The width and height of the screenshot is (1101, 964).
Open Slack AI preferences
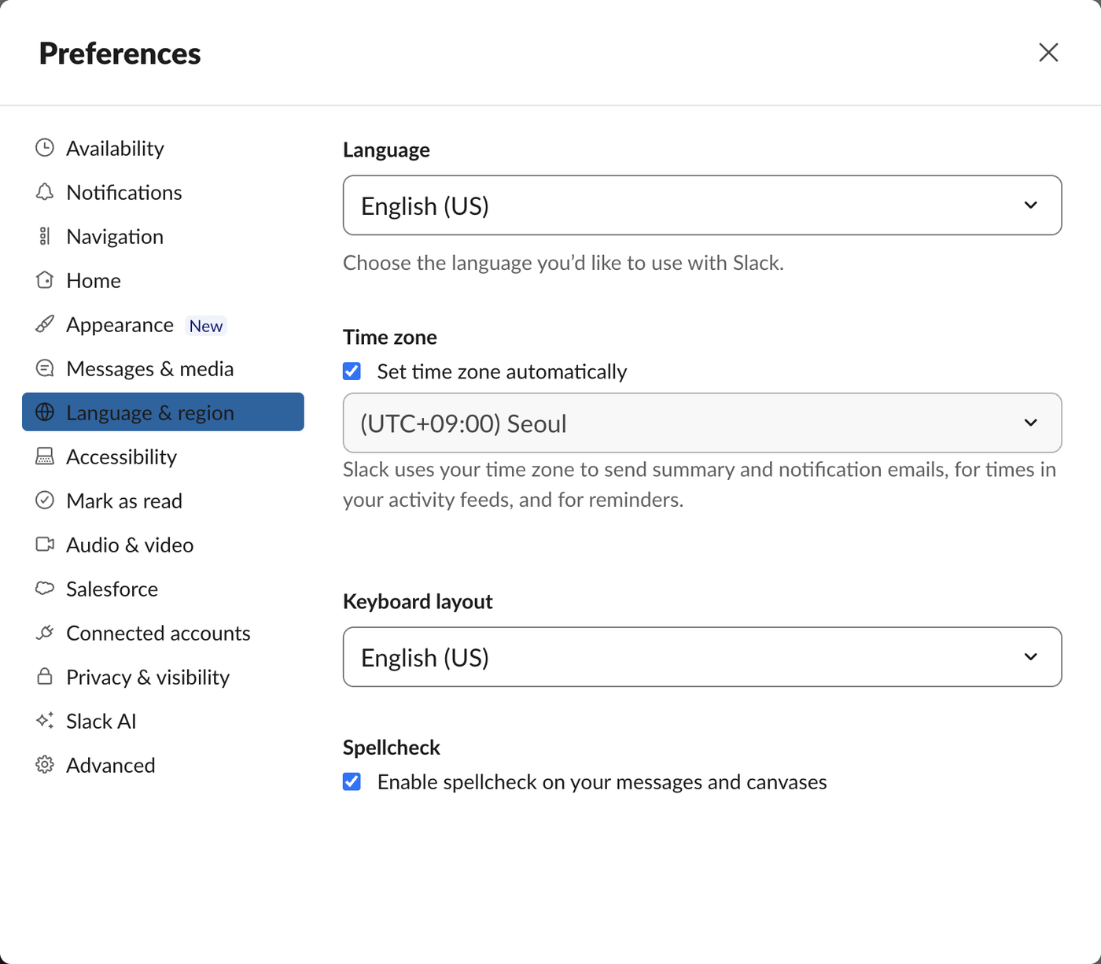163,721
